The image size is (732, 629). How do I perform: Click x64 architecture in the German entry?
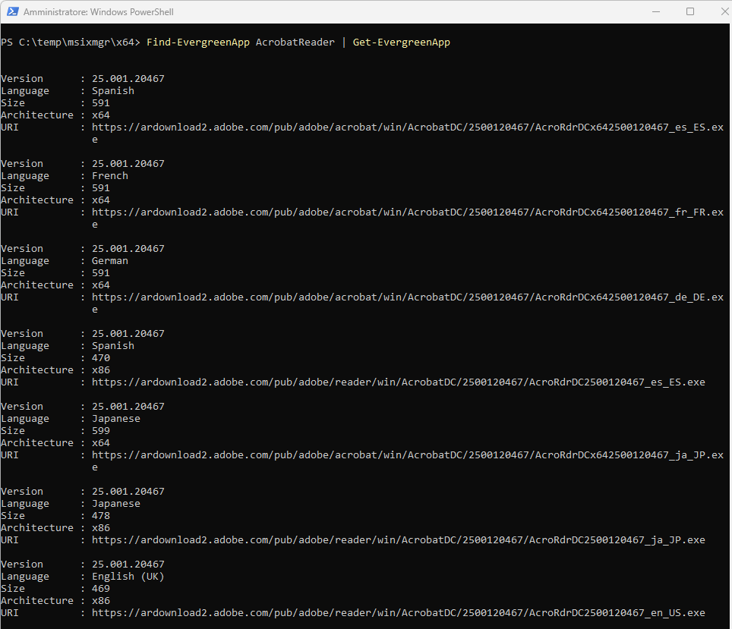pos(101,285)
